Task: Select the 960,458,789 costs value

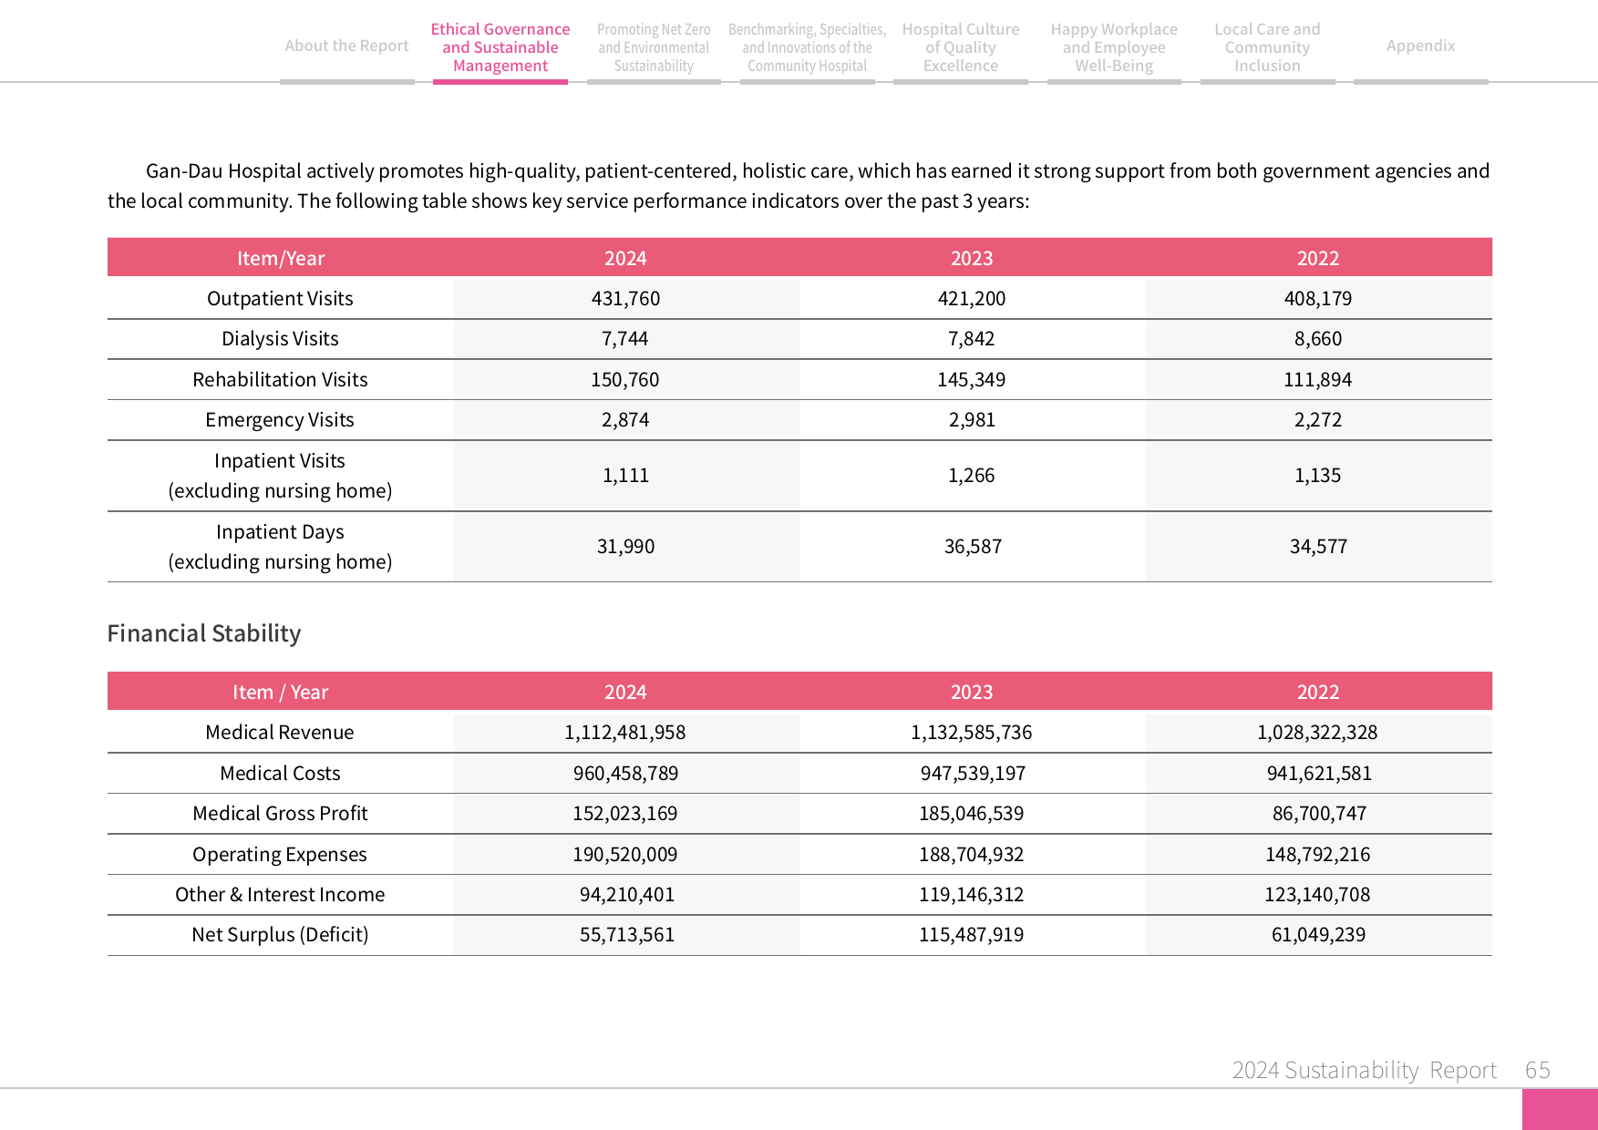Action: [625, 774]
